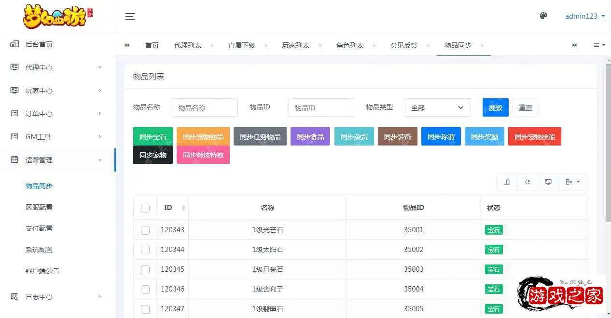Image resolution: width=611 pixels, height=318 pixels.
Task: Open the theme palette icon
Action: [543, 16]
